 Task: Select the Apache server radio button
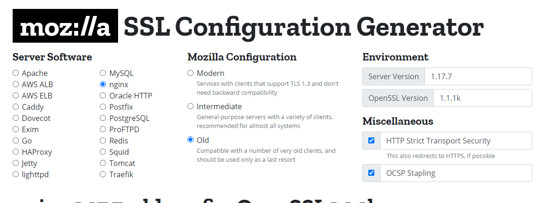coord(16,73)
